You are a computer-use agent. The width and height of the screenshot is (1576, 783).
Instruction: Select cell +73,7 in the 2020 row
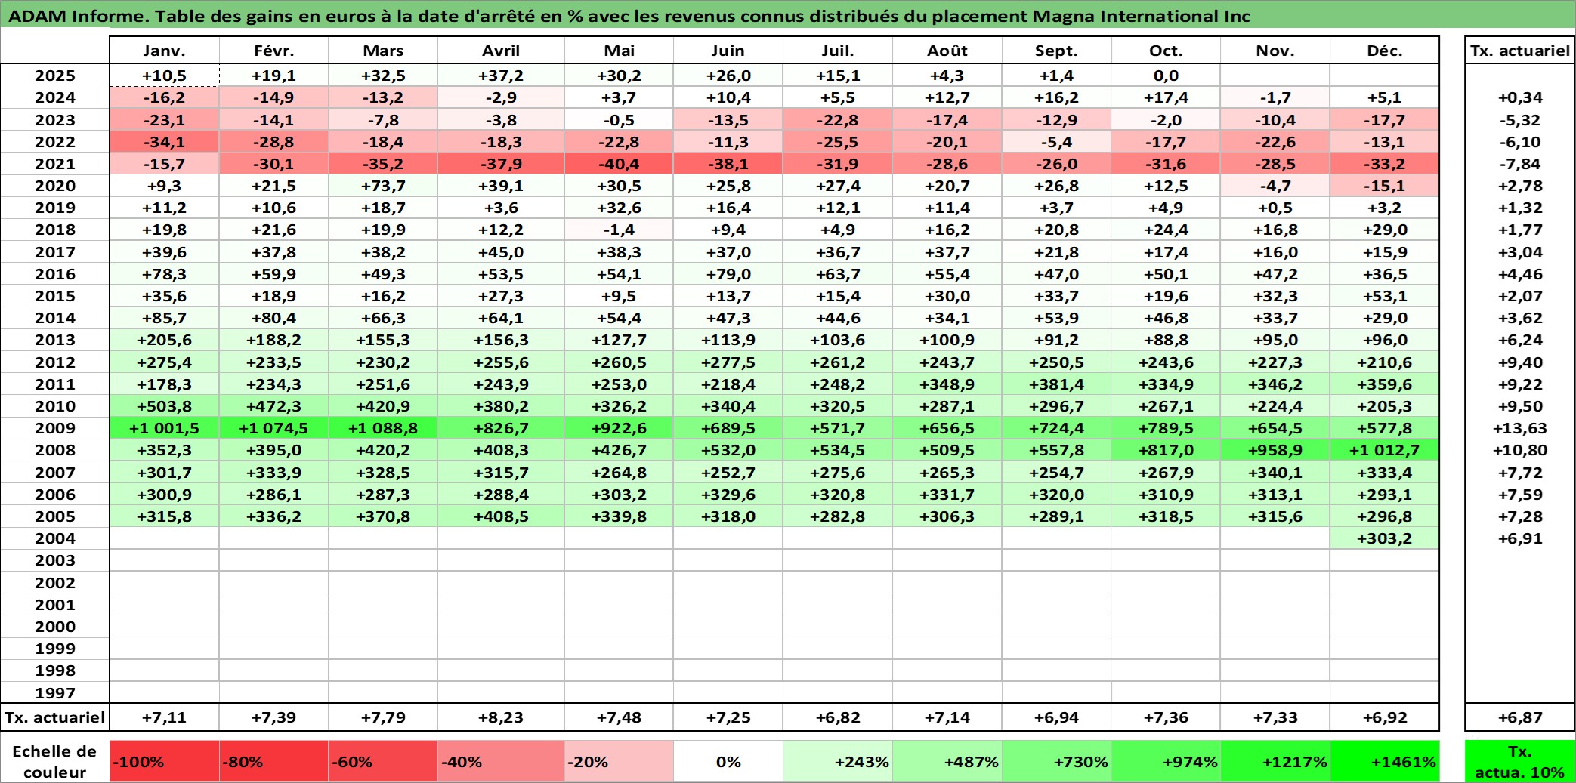(x=383, y=186)
